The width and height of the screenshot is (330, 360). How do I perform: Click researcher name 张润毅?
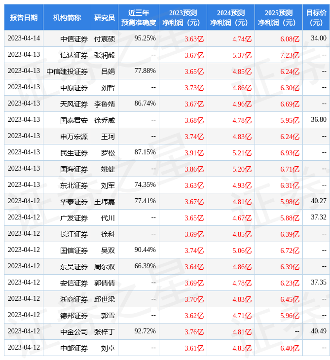click(x=105, y=55)
